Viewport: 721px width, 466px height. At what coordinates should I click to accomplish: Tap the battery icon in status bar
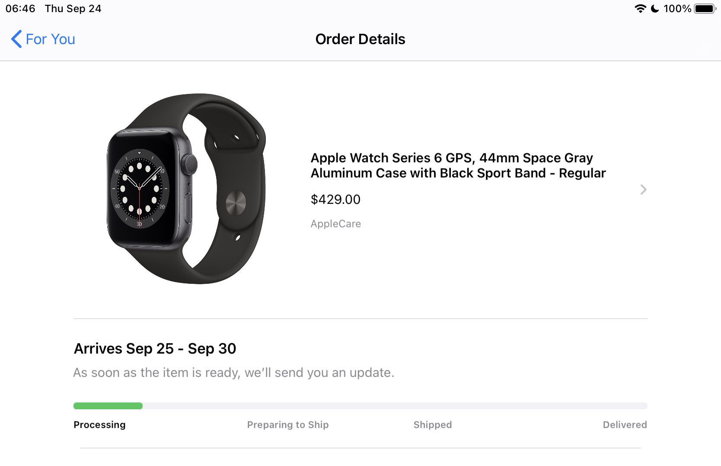click(705, 9)
